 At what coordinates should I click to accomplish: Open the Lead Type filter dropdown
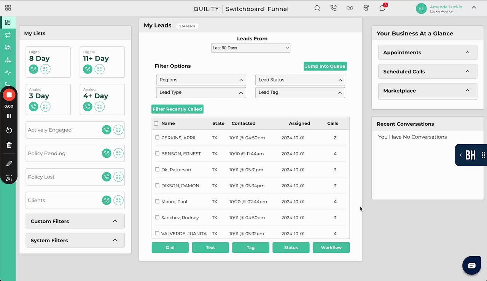pyautogui.click(x=201, y=93)
